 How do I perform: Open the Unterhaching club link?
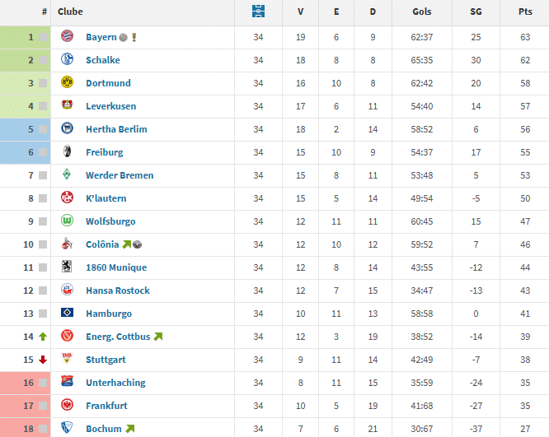(115, 383)
